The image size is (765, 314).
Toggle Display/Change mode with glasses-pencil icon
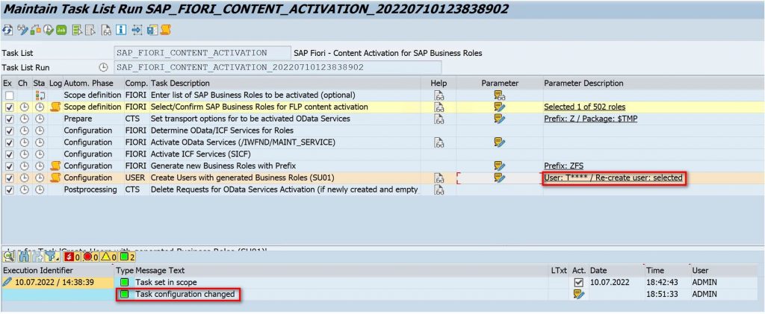22,30
